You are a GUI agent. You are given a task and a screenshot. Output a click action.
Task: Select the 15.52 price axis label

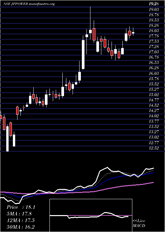coord(154,84)
